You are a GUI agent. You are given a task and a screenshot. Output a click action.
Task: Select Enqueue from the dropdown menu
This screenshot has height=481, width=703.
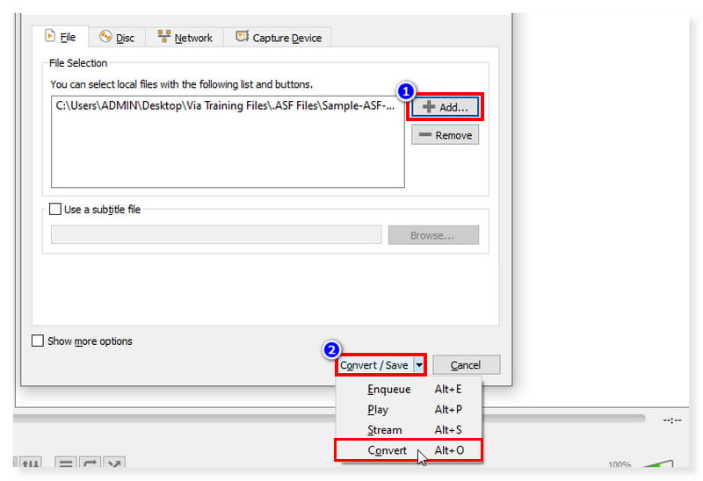click(388, 389)
